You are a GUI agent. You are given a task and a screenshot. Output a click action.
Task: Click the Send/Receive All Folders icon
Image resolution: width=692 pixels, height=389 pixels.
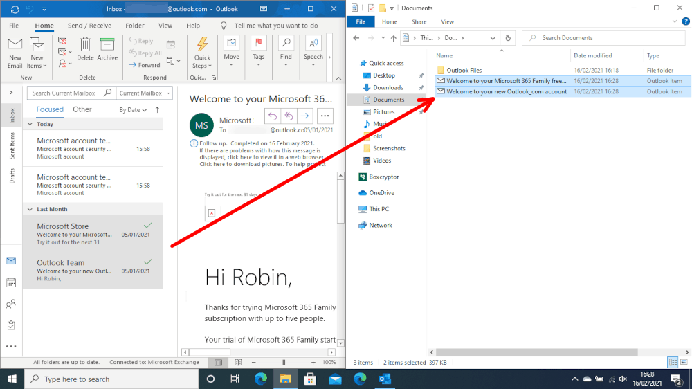15,9
